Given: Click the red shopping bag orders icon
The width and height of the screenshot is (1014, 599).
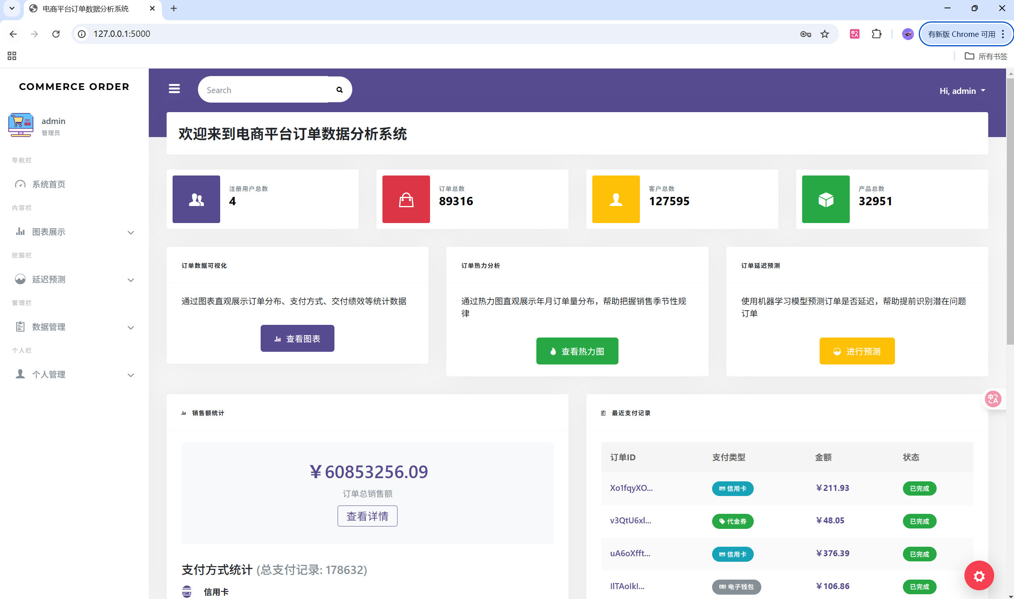Looking at the screenshot, I should 406,199.
